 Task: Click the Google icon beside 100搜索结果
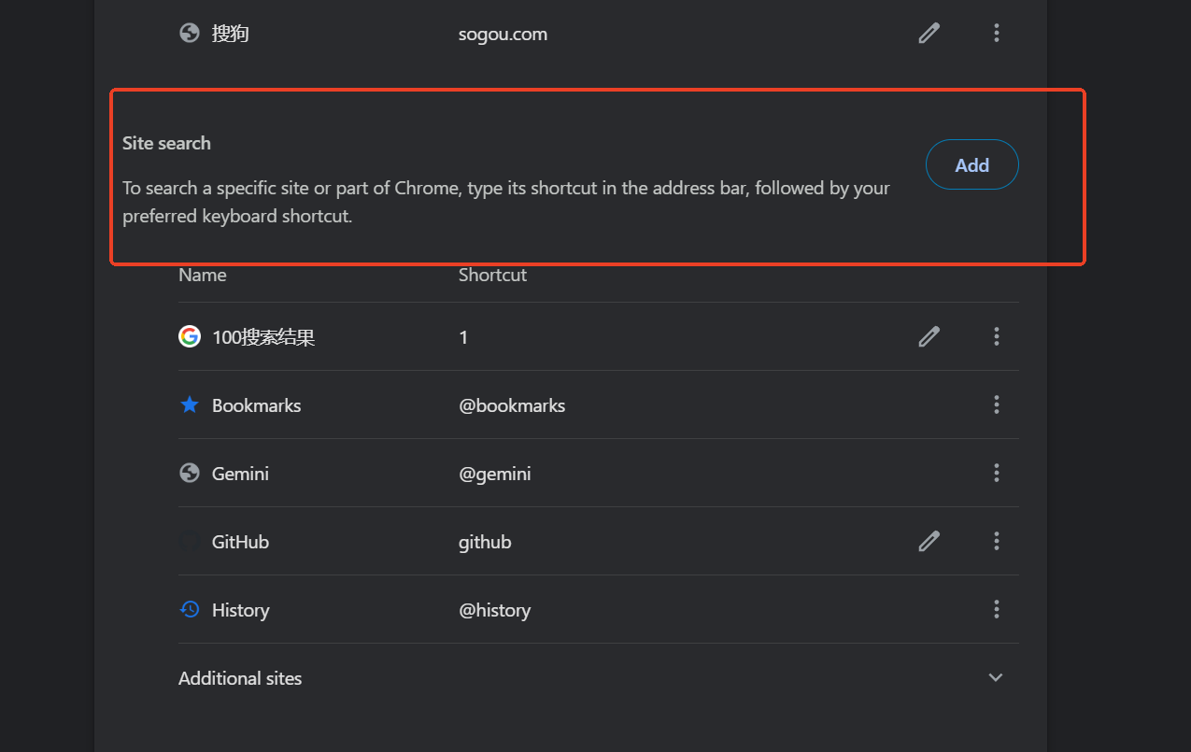tap(190, 336)
